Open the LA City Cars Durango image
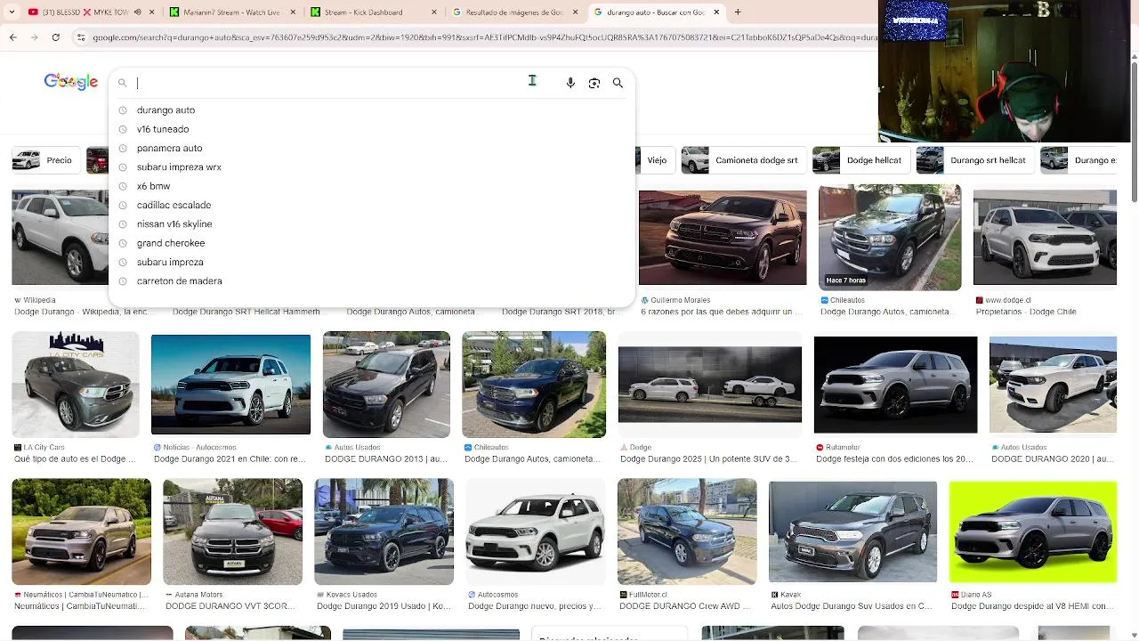This screenshot has width=1139, height=641. click(76, 385)
